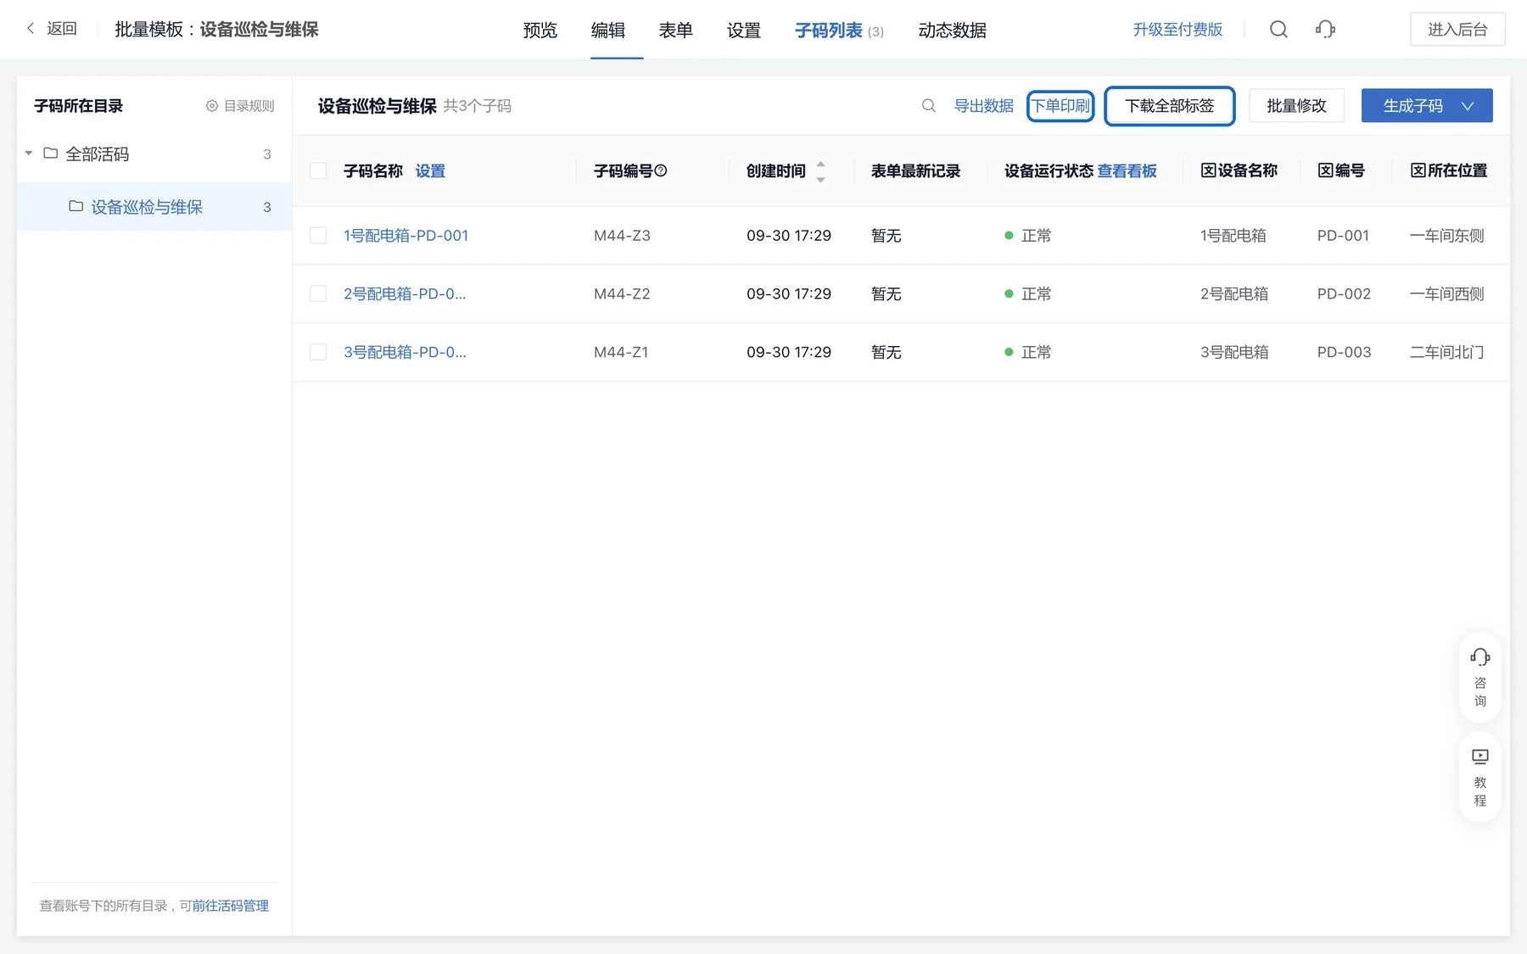Open 目录规则 gear settings
The height and width of the screenshot is (954, 1527).
240,106
